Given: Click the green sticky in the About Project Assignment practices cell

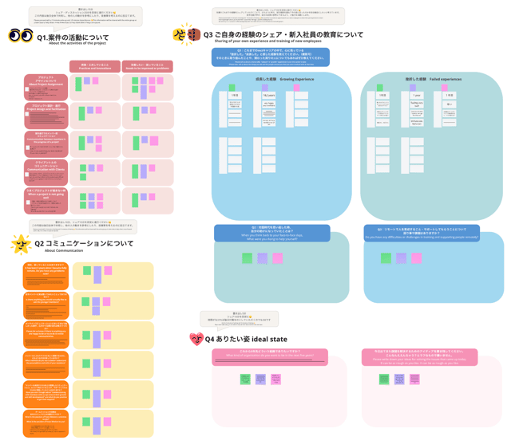Looking at the screenshot, I should (79, 84).
